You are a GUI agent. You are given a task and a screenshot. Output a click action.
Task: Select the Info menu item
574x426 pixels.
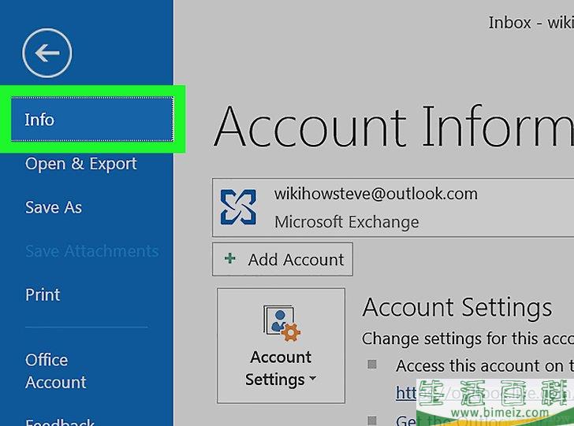tap(92, 119)
